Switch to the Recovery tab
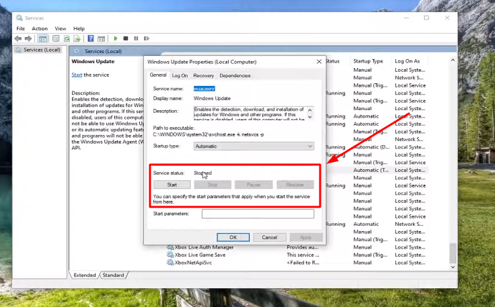Image resolution: width=495 pixels, height=307 pixels. pyautogui.click(x=203, y=76)
